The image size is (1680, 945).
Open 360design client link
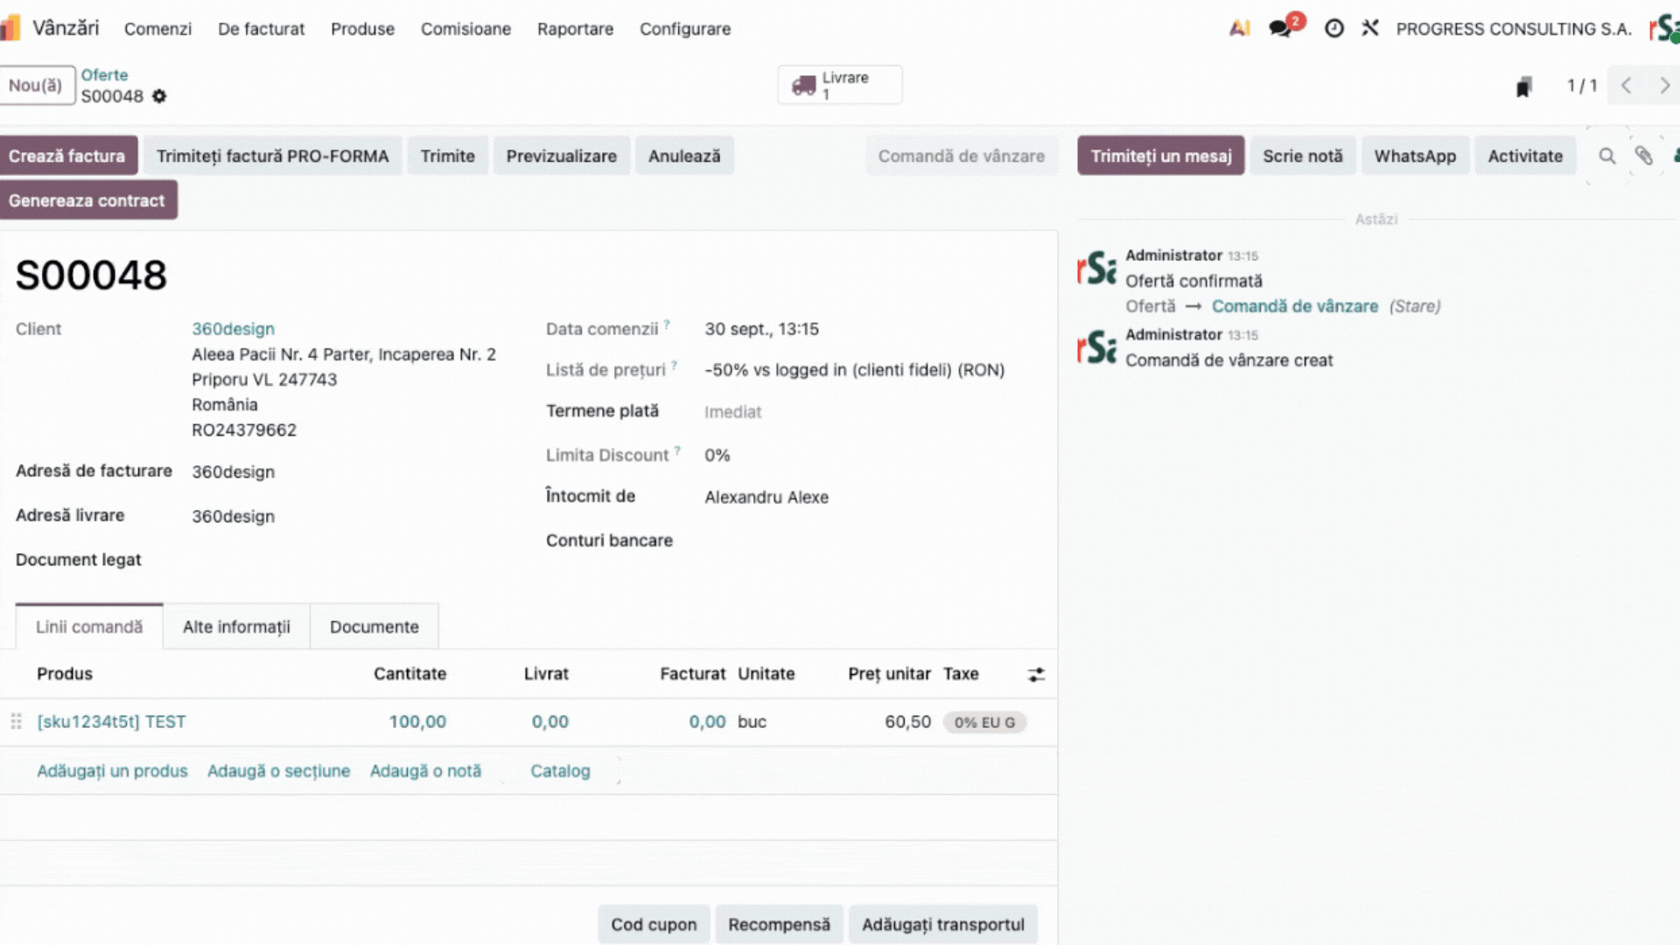coord(234,329)
